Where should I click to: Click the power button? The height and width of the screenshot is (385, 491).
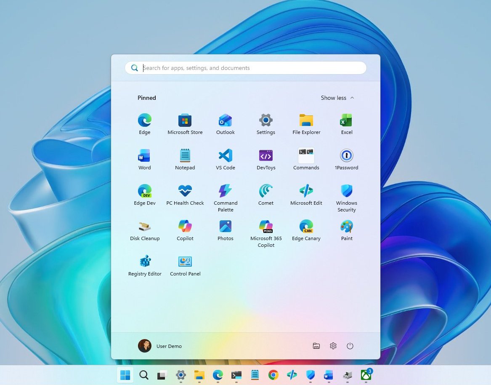350,346
